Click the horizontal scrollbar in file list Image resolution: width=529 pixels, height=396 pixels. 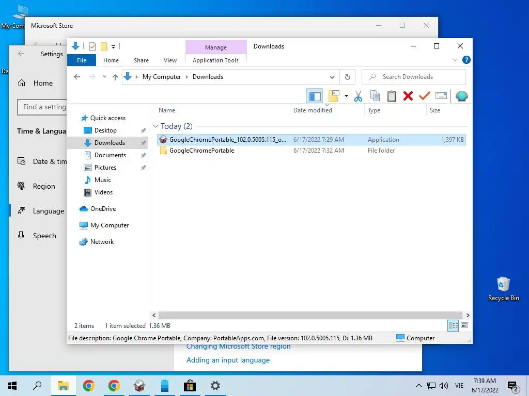[x=310, y=315]
